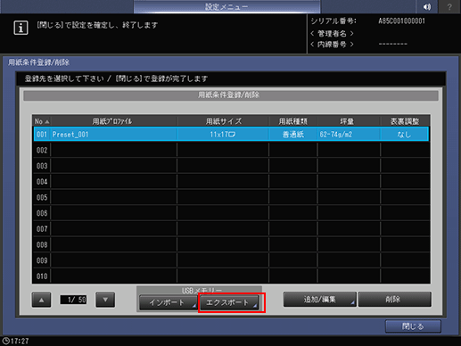
Task: Select empty row 010
Action: [231, 276]
